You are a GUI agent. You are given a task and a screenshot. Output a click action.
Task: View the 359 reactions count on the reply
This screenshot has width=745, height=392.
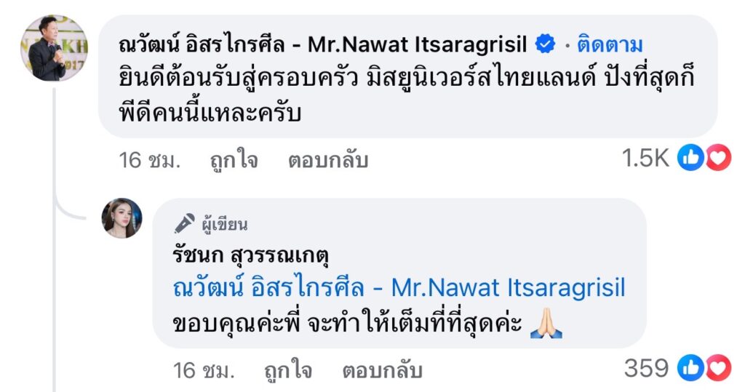point(646,369)
